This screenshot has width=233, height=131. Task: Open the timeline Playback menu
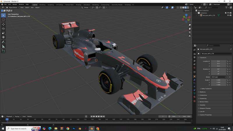(x=10, y=116)
